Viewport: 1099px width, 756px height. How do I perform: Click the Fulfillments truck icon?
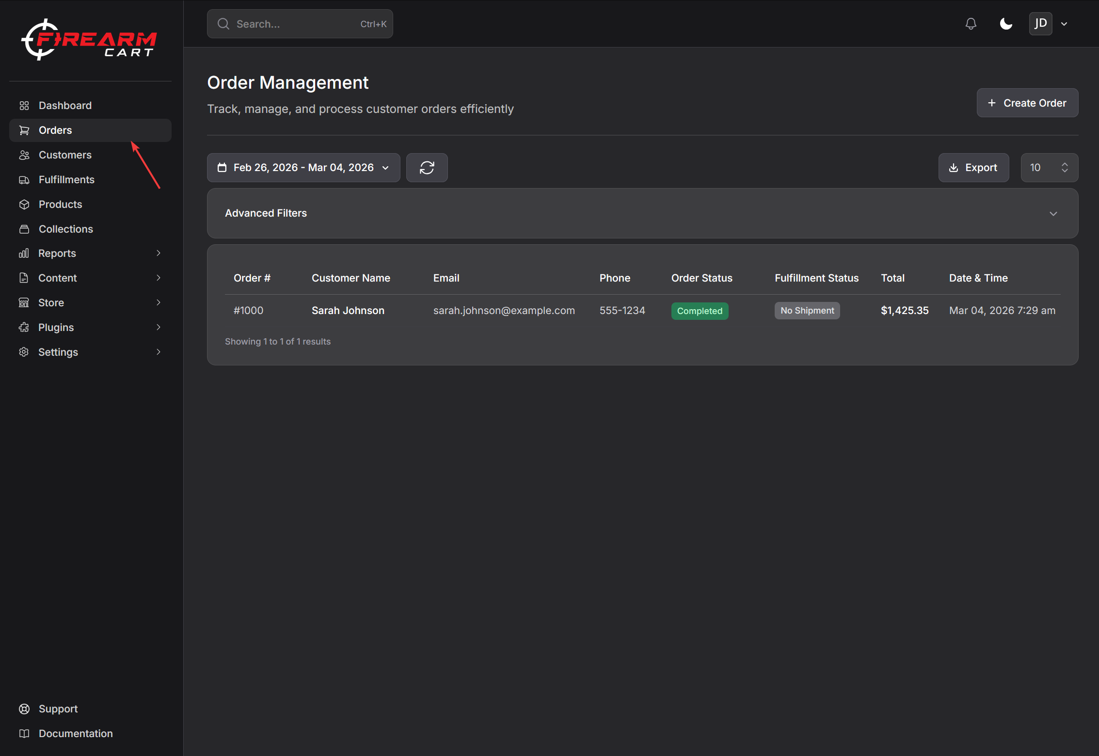pos(24,180)
